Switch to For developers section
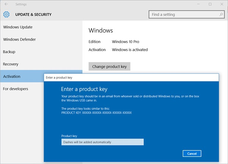Viewport: 228px width, 164px height. pyautogui.click(x=16, y=89)
